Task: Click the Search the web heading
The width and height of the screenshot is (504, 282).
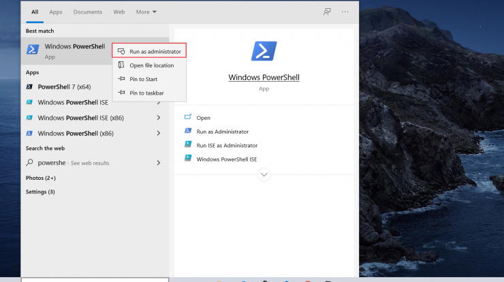Action: coord(46,148)
